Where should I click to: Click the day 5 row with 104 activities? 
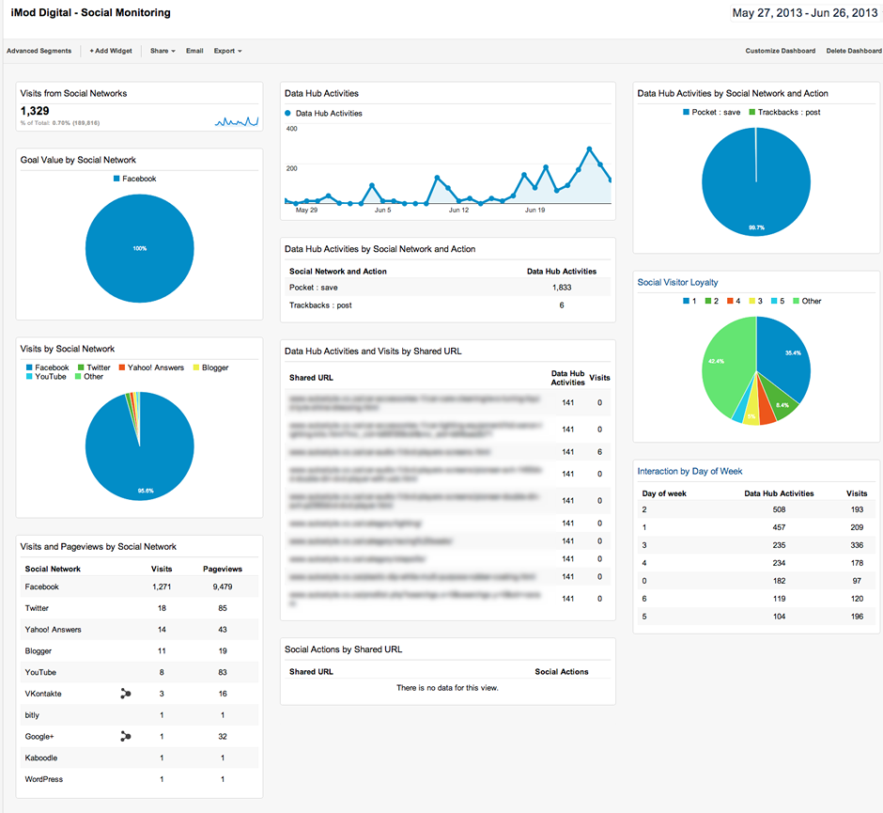756,617
